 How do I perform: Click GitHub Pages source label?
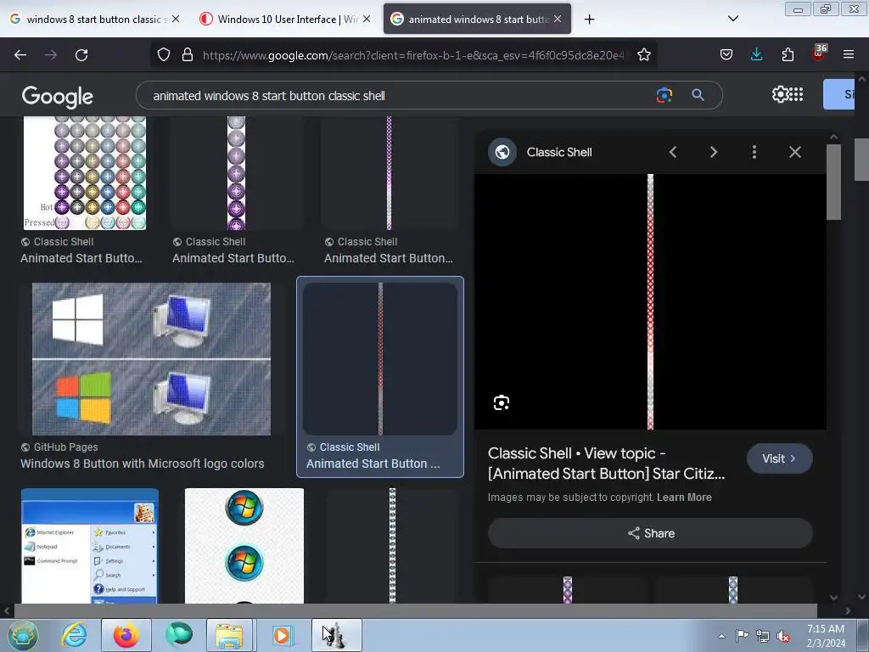pyautogui.click(x=65, y=447)
